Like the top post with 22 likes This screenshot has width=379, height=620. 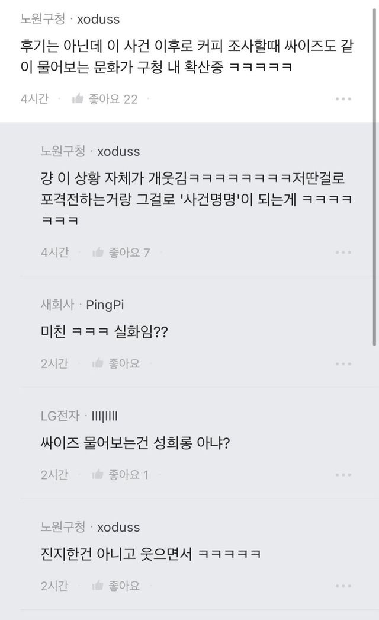coord(78,99)
